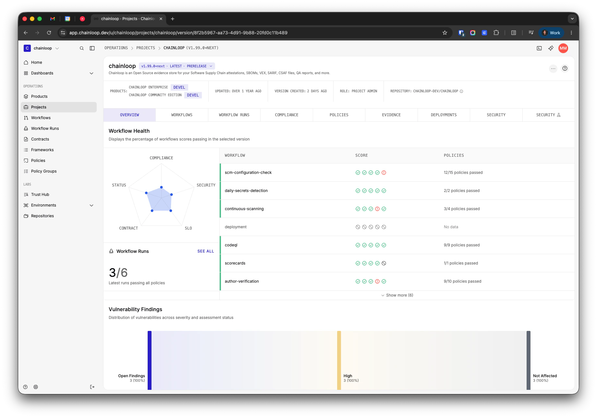
Task: Click the gray Not Affected bar
Action: (x=529, y=360)
